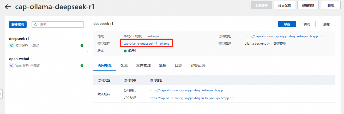Focus the 搜索 service search field
The image size is (344, 114).
58,25
